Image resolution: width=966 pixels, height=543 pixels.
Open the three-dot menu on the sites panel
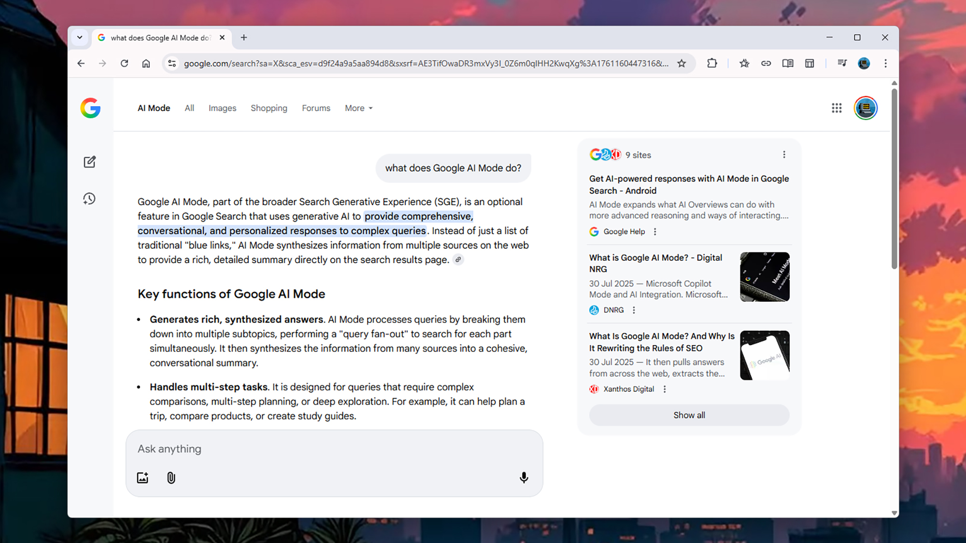(784, 154)
